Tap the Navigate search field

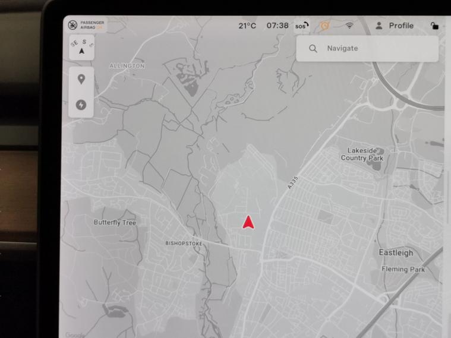tap(374, 49)
